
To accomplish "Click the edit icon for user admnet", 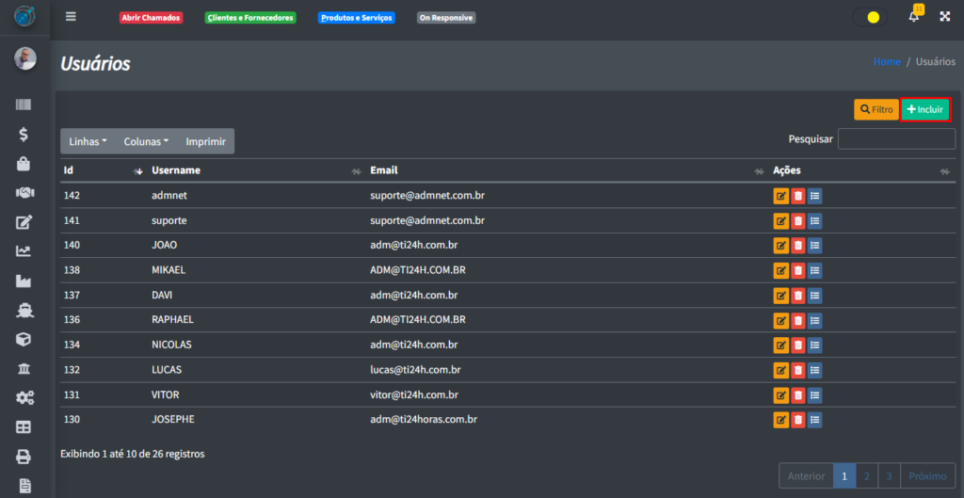I will click(x=780, y=196).
